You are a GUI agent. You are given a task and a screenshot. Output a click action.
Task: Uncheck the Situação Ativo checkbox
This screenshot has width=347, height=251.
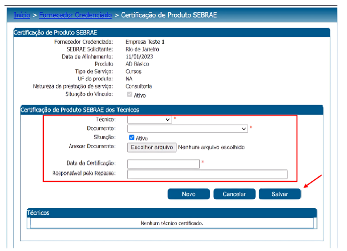coord(132,138)
